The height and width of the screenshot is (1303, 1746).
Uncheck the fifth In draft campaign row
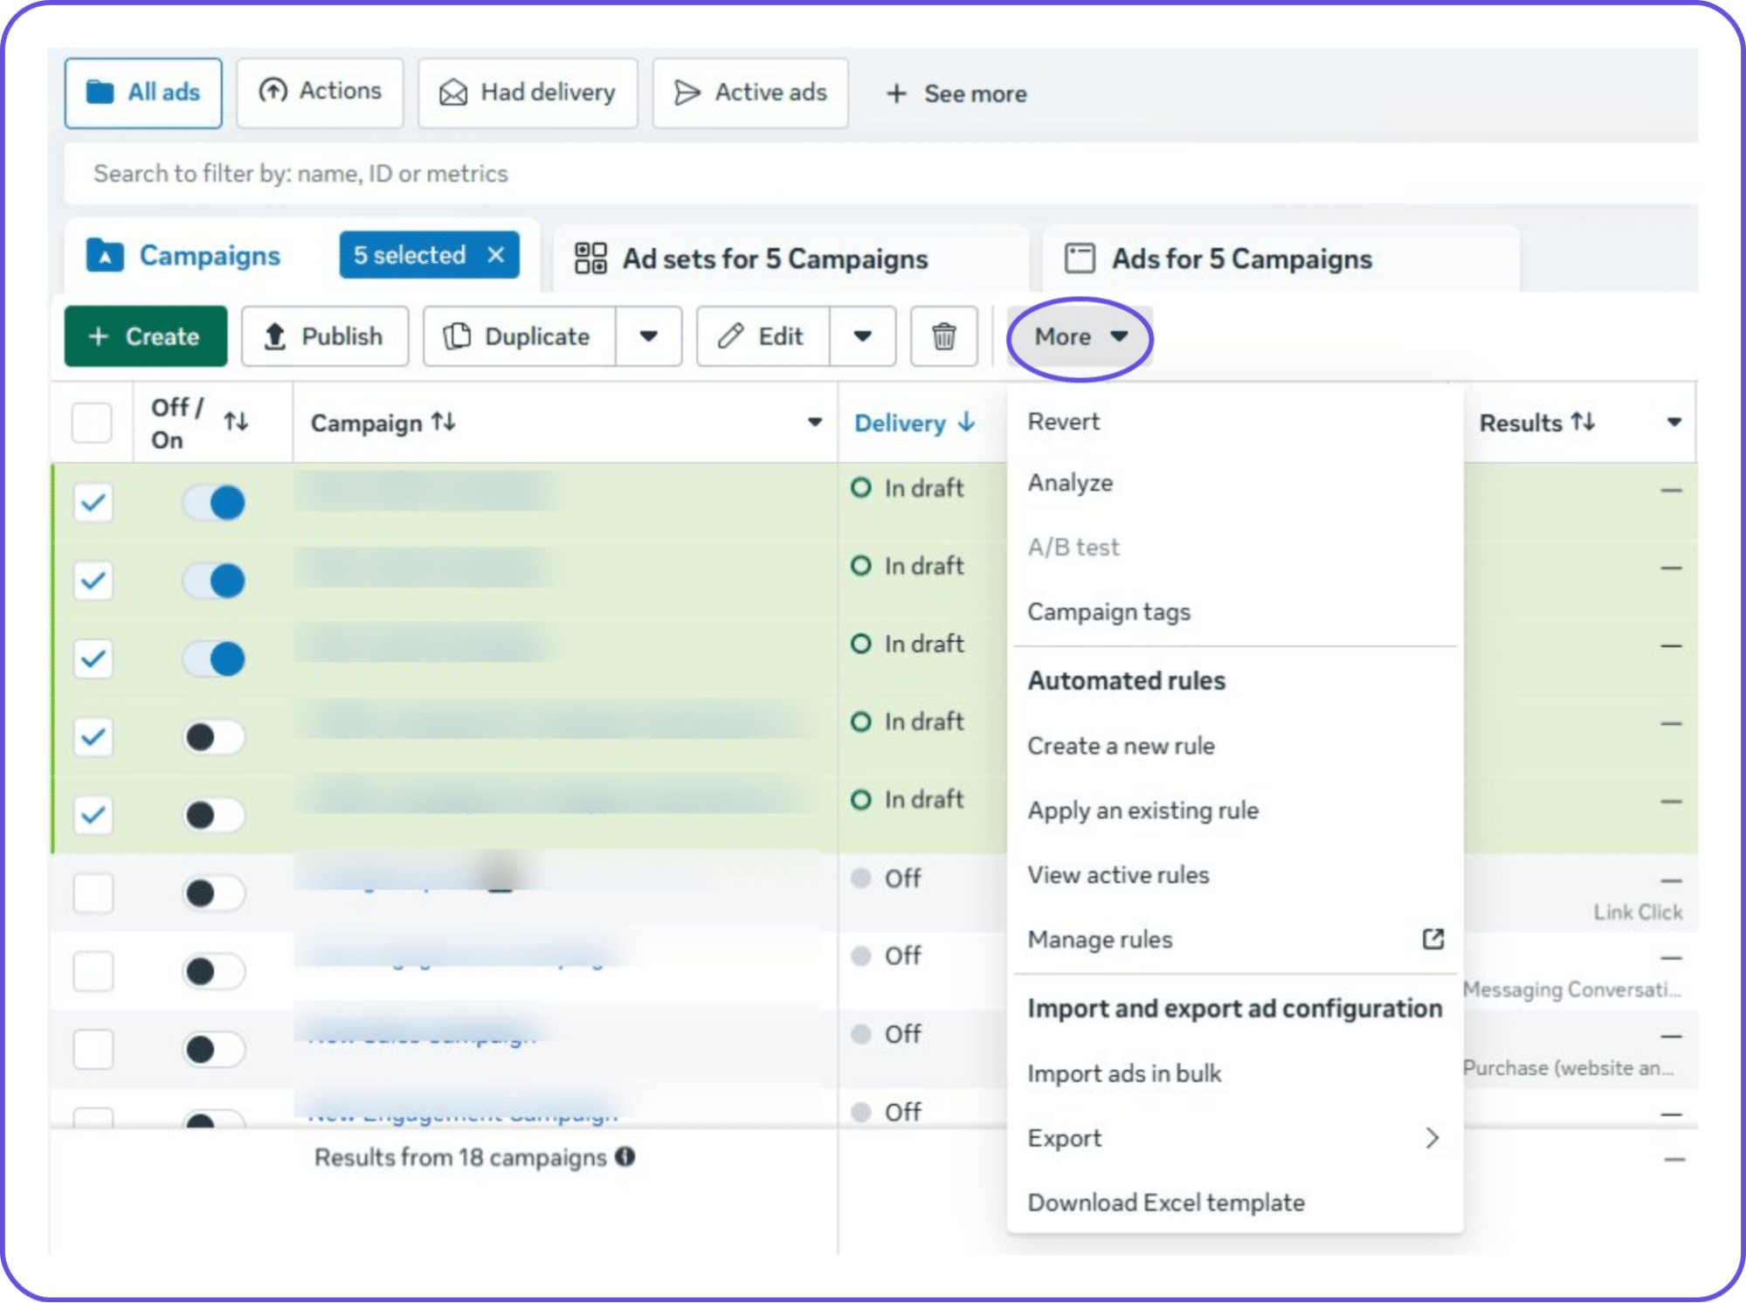(x=93, y=815)
